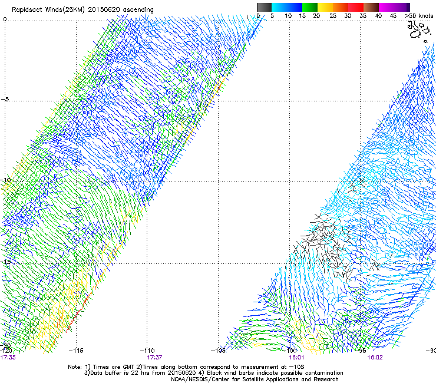436x383 pixels.
Task: Click the '15' label under the color bar
Action: tap(302, 16)
